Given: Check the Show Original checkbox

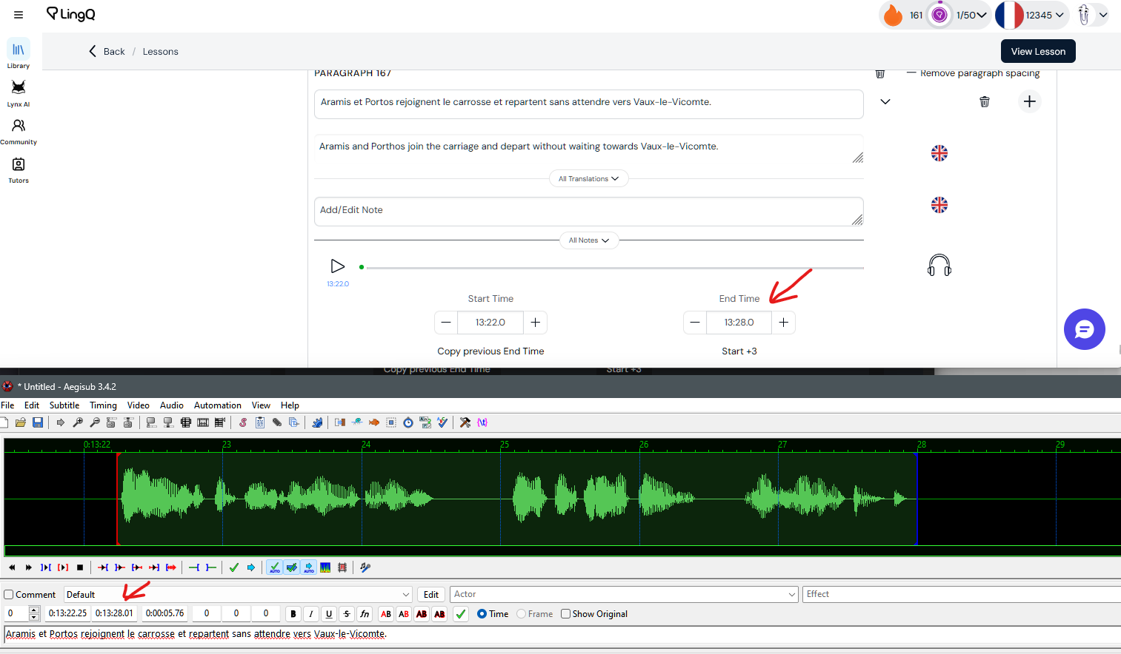Looking at the screenshot, I should 566,614.
